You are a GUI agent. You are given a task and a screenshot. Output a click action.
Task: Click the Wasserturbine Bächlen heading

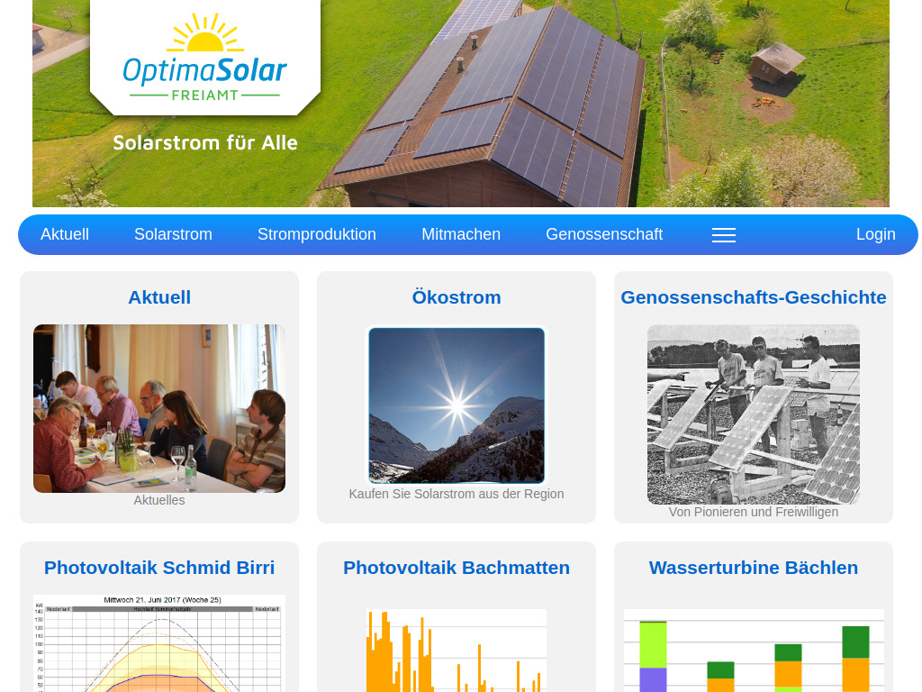point(754,568)
